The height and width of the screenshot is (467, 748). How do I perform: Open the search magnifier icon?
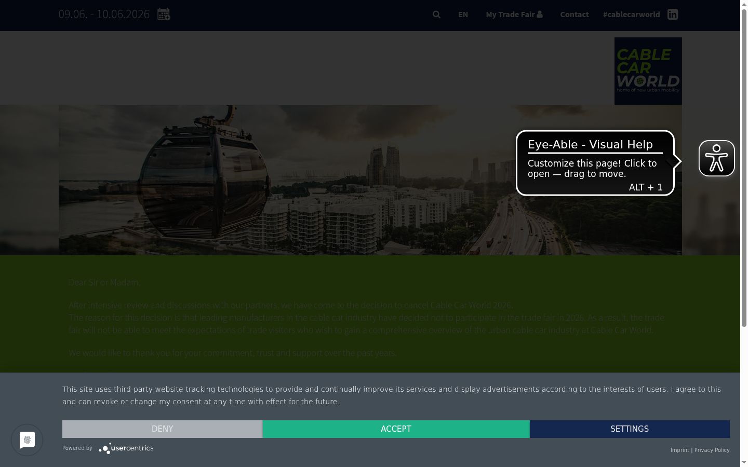click(436, 15)
